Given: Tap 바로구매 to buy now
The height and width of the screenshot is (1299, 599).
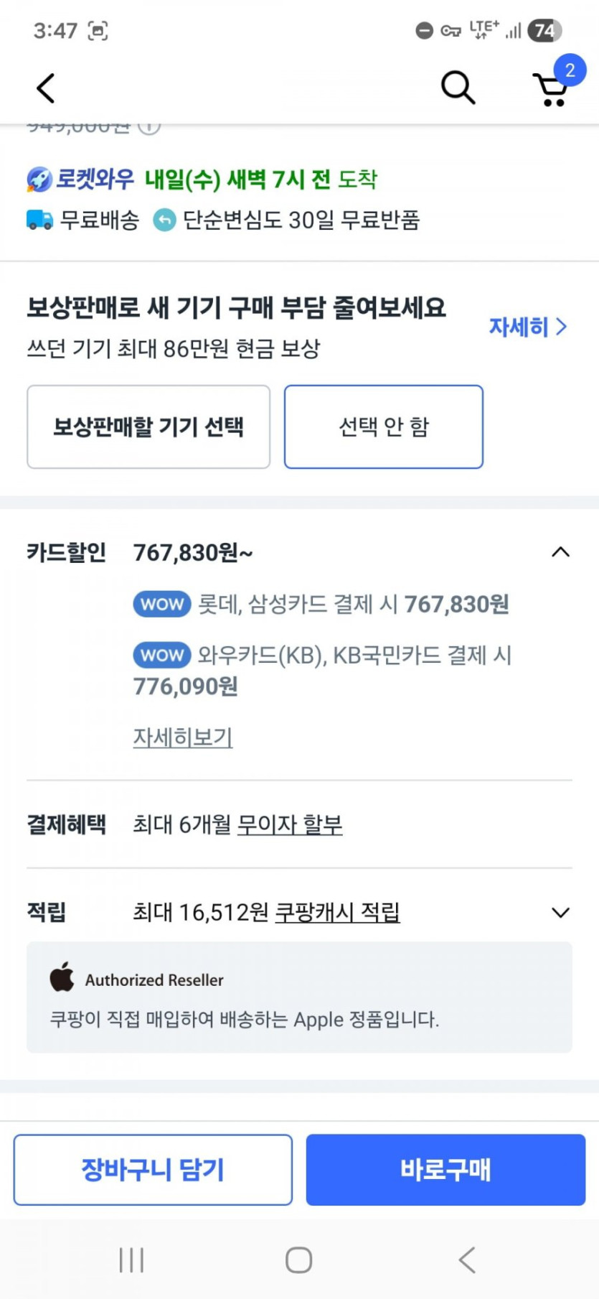Looking at the screenshot, I should pos(445,1169).
